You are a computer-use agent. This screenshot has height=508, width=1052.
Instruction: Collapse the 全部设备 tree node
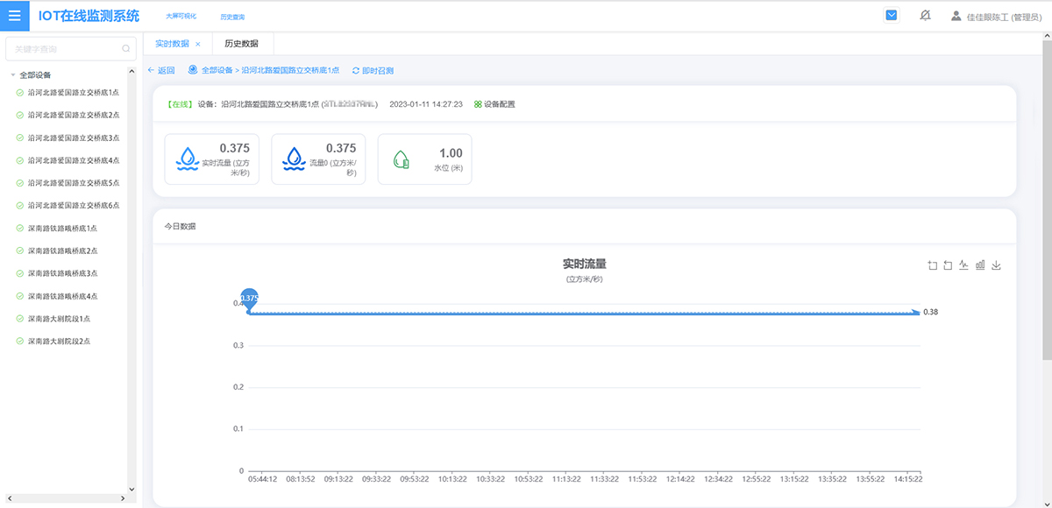[13, 75]
